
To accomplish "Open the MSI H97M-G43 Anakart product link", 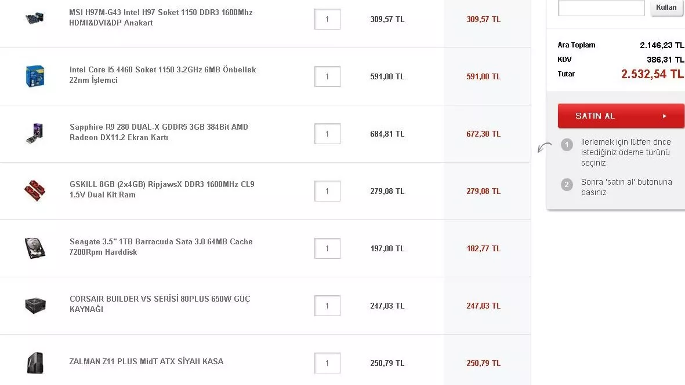I will (161, 18).
